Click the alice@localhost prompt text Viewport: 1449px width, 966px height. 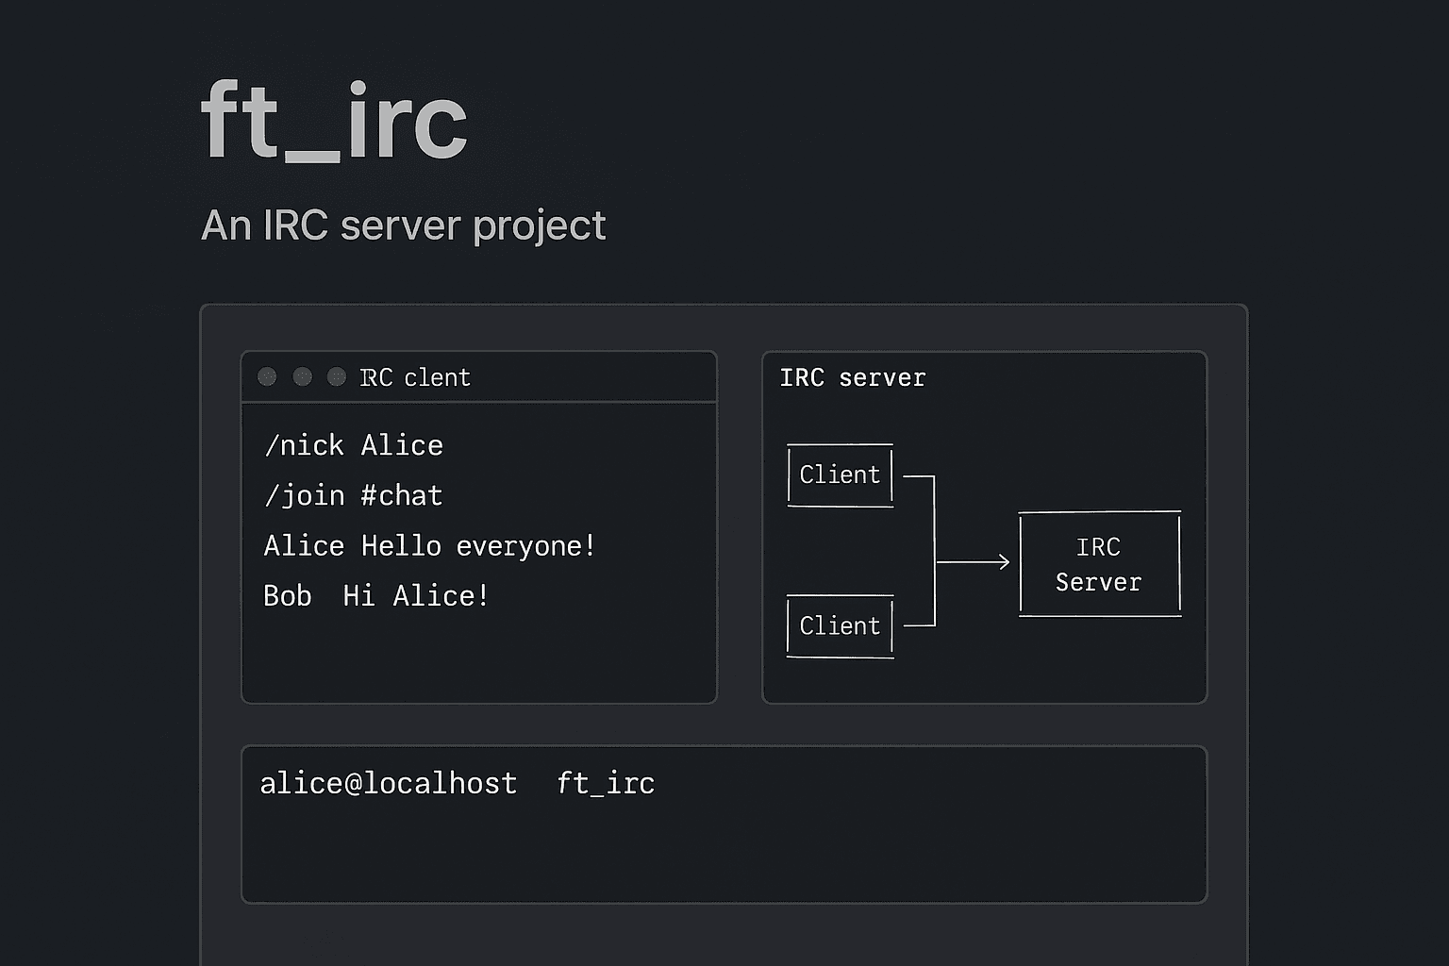click(x=388, y=784)
